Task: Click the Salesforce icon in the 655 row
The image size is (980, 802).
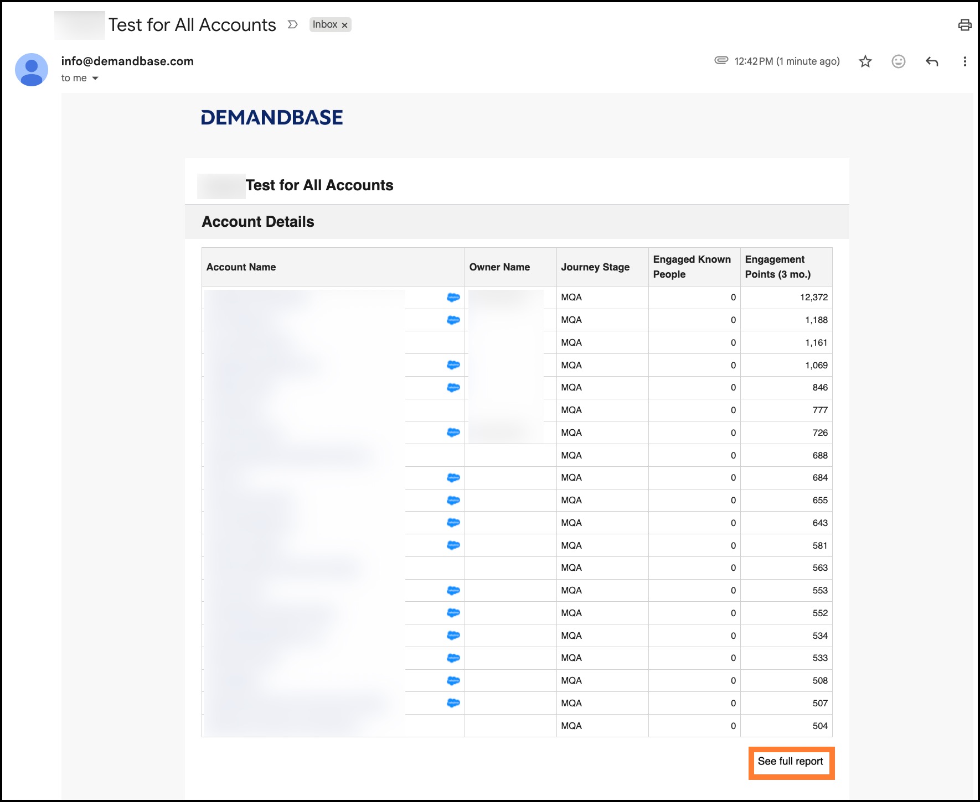Action: (x=453, y=501)
